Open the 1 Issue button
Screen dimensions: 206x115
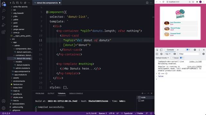point(178,58)
